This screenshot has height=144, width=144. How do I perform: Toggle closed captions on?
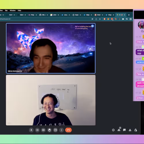(43, 130)
